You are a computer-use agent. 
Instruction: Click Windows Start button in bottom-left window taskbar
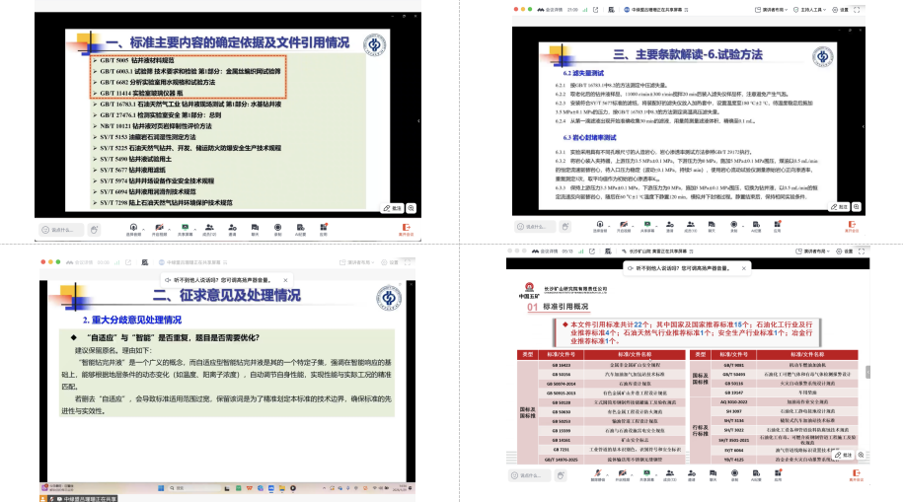161,488
